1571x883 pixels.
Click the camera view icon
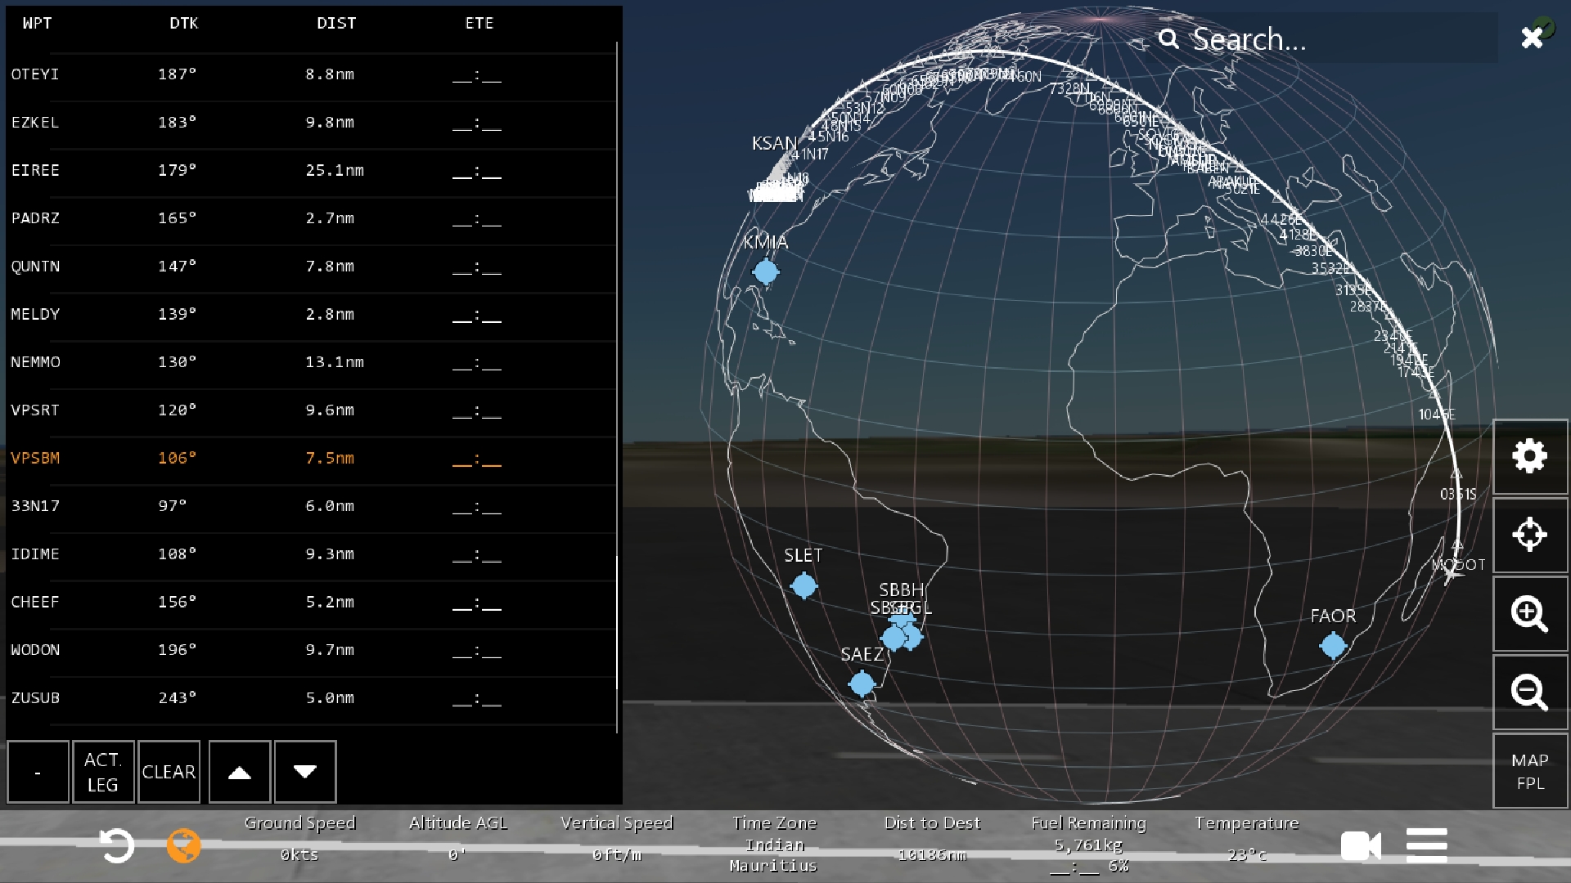click(1361, 845)
